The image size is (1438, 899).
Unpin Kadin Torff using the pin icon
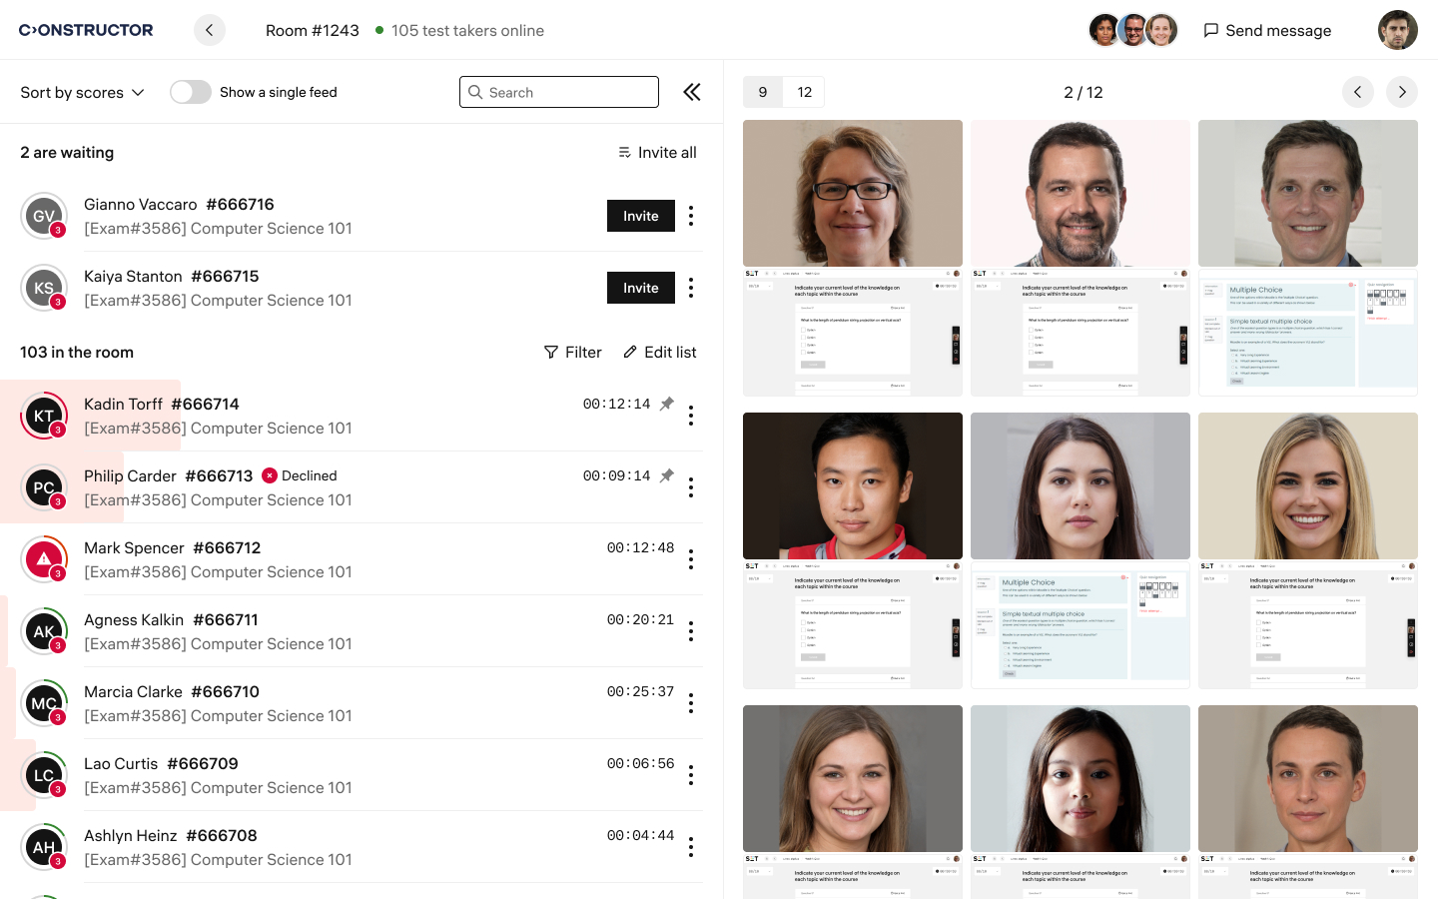click(x=667, y=404)
